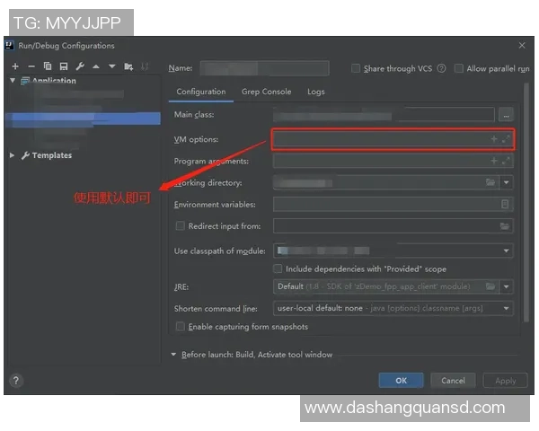The width and height of the screenshot is (539, 431).
Task: Open the Logs tab
Action: click(x=315, y=92)
